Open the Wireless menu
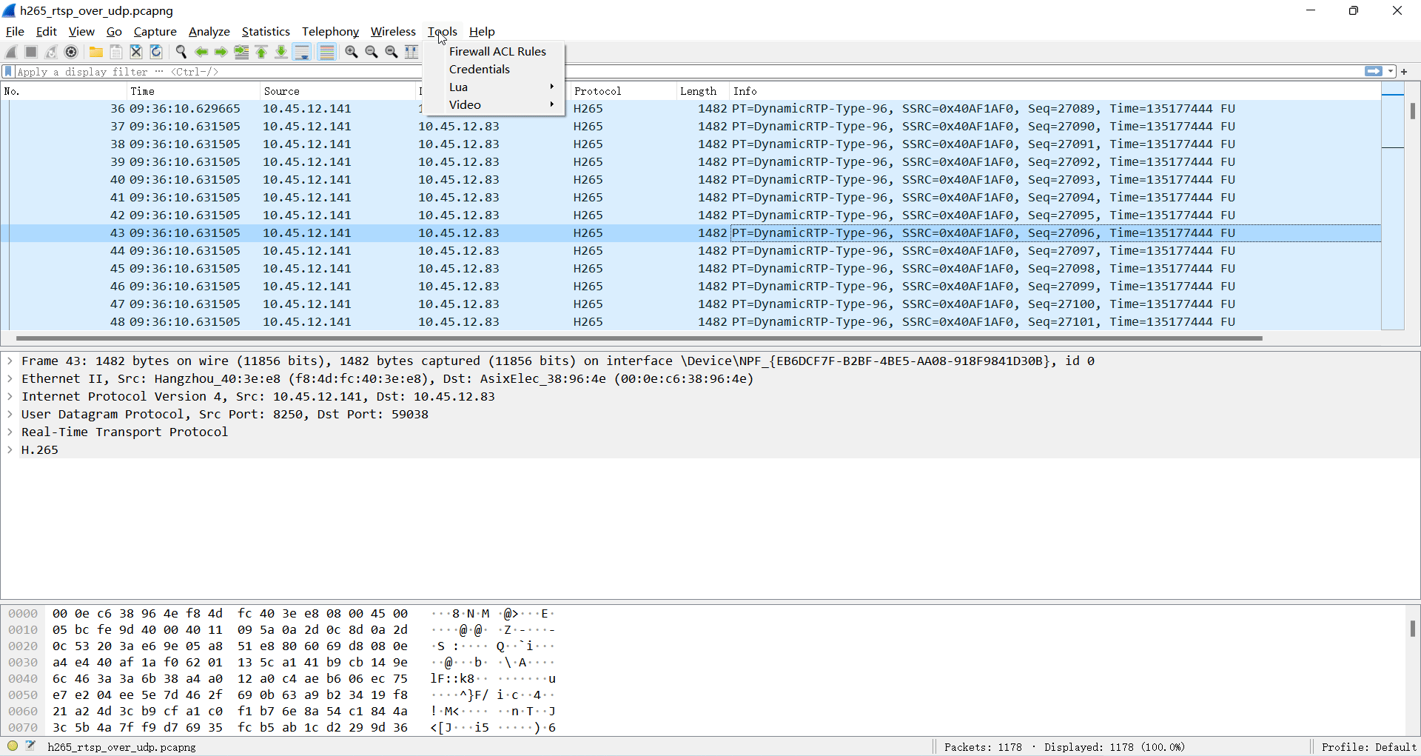Screen dimensions: 1421x756 pyautogui.click(x=393, y=32)
